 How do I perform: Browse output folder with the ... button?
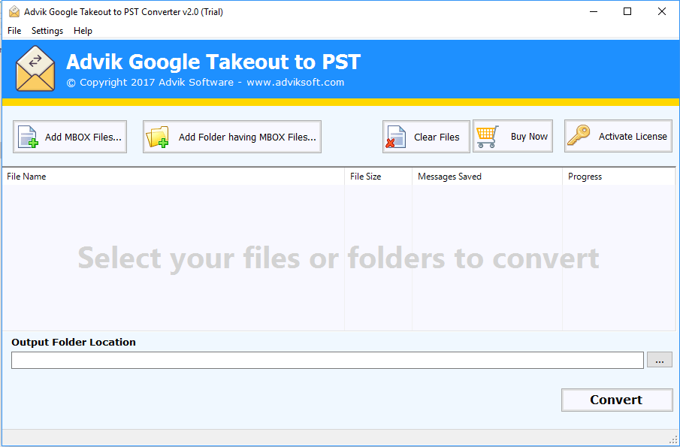click(660, 360)
